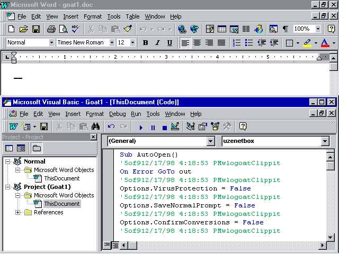Stop execution with the Reset icon
339x254 pixels.
pos(165,128)
